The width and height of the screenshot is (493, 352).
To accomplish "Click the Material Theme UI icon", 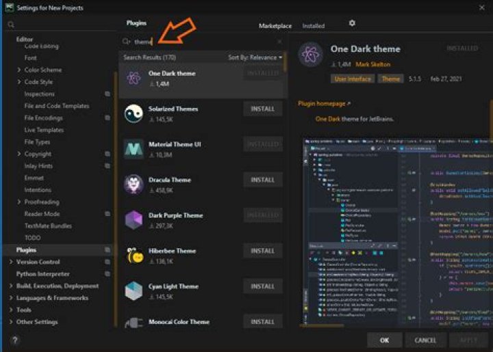I will click(134, 149).
